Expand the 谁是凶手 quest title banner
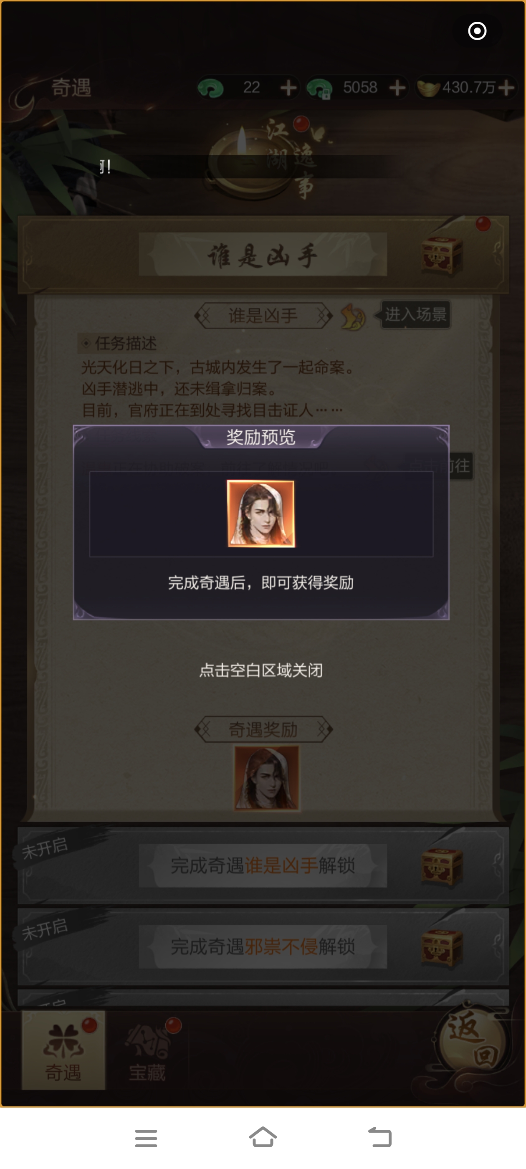 click(263, 255)
